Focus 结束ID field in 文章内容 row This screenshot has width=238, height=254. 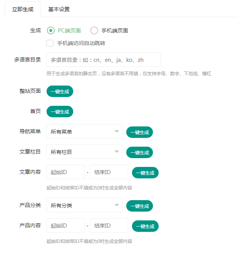pyautogui.click(x=109, y=172)
